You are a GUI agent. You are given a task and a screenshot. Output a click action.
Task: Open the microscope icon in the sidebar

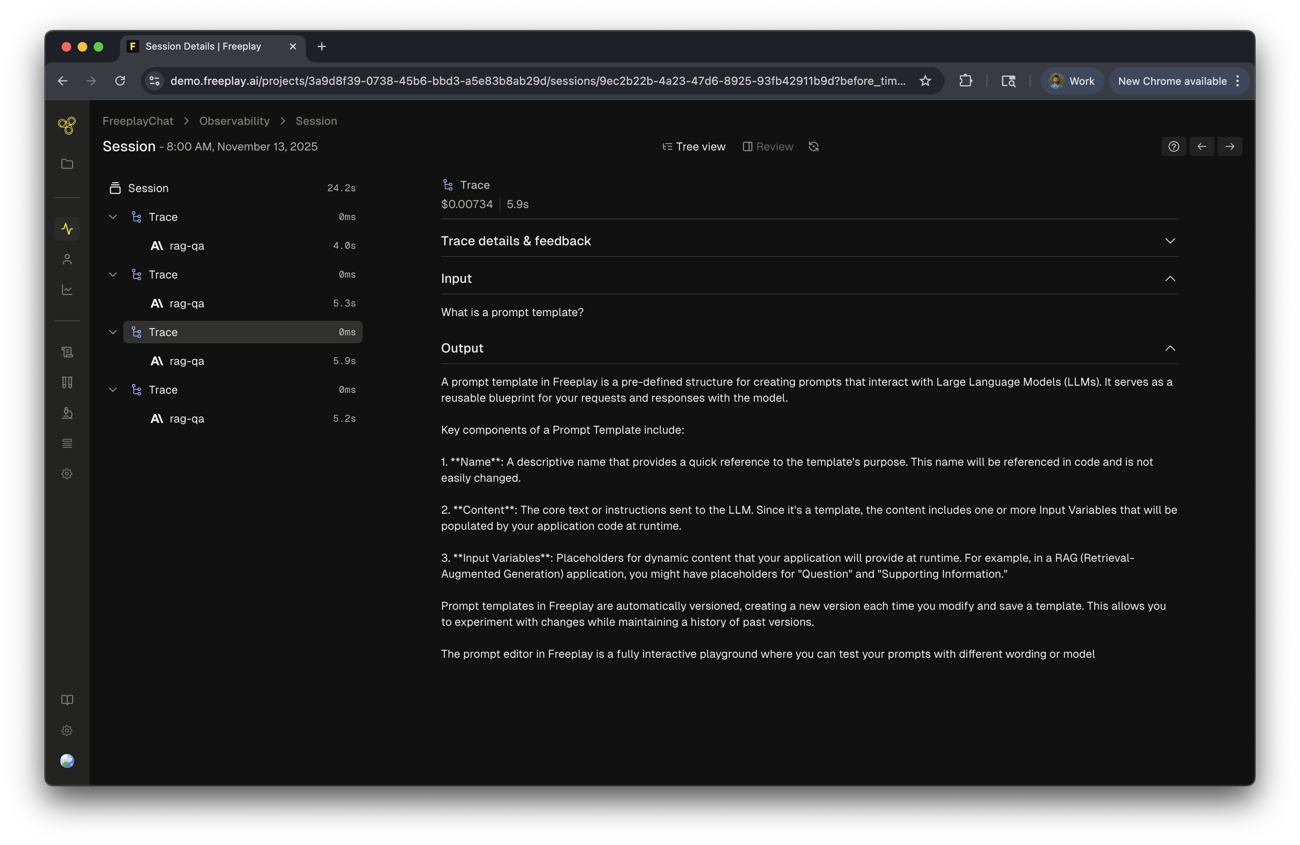pos(66,412)
